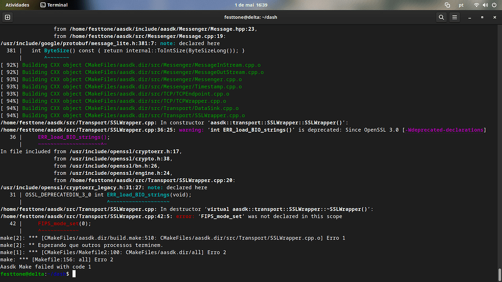Open the Terminal application menu

point(54,4)
